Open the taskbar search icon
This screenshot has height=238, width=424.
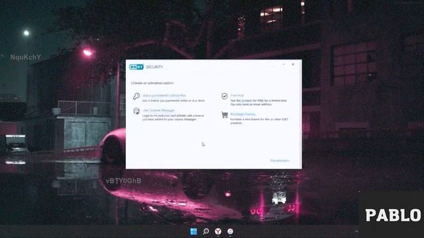tap(206, 231)
